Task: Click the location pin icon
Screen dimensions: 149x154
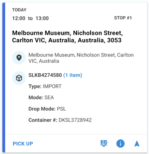Action: pos(19,58)
